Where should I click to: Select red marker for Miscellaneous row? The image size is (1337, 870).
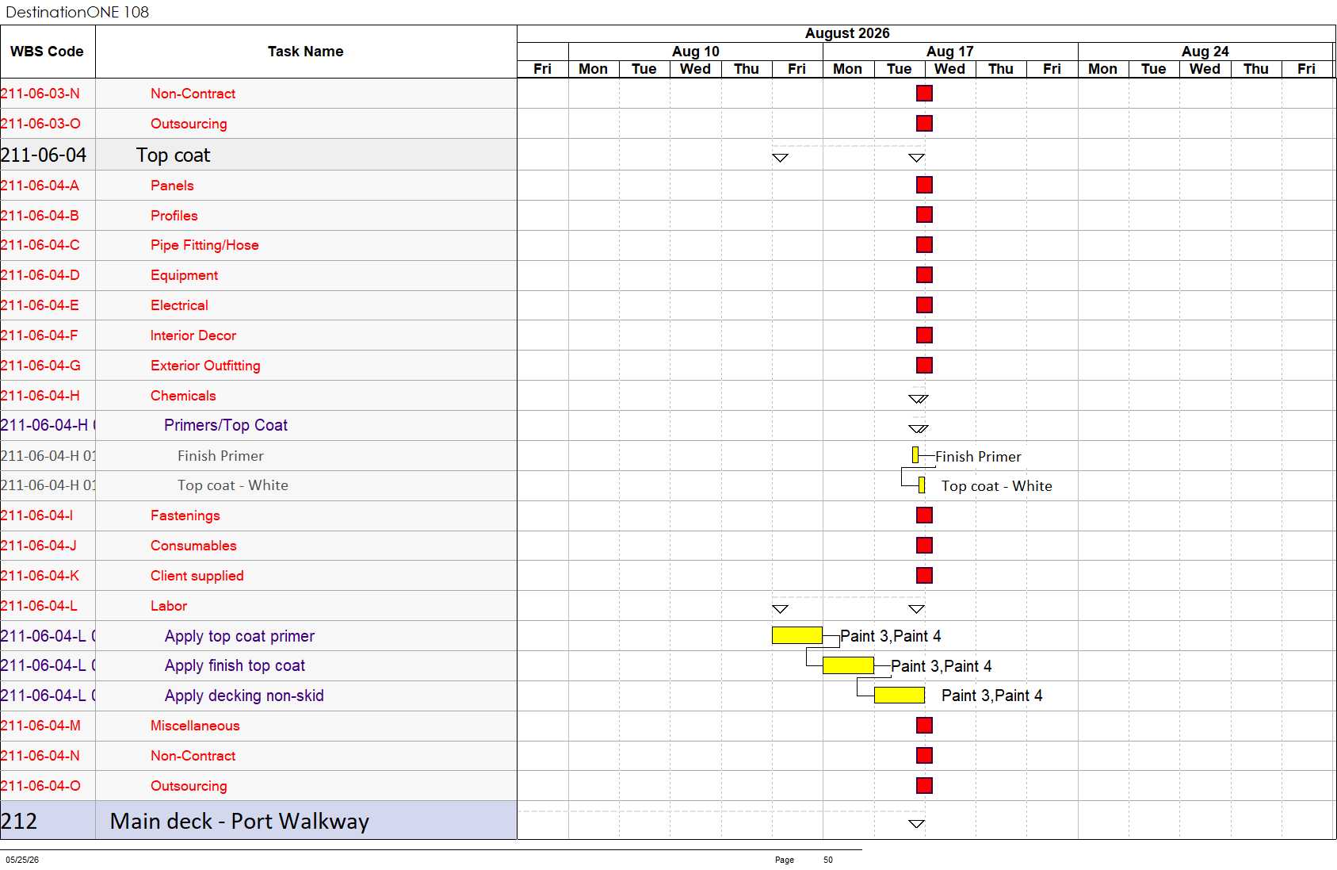pyautogui.click(x=924, y=726)
